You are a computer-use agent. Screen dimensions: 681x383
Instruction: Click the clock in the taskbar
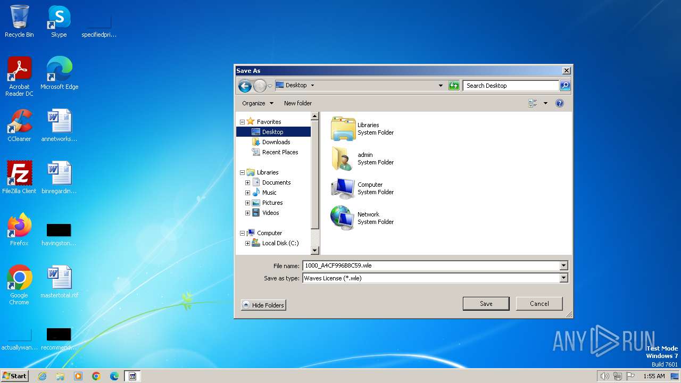coord(654,376)
